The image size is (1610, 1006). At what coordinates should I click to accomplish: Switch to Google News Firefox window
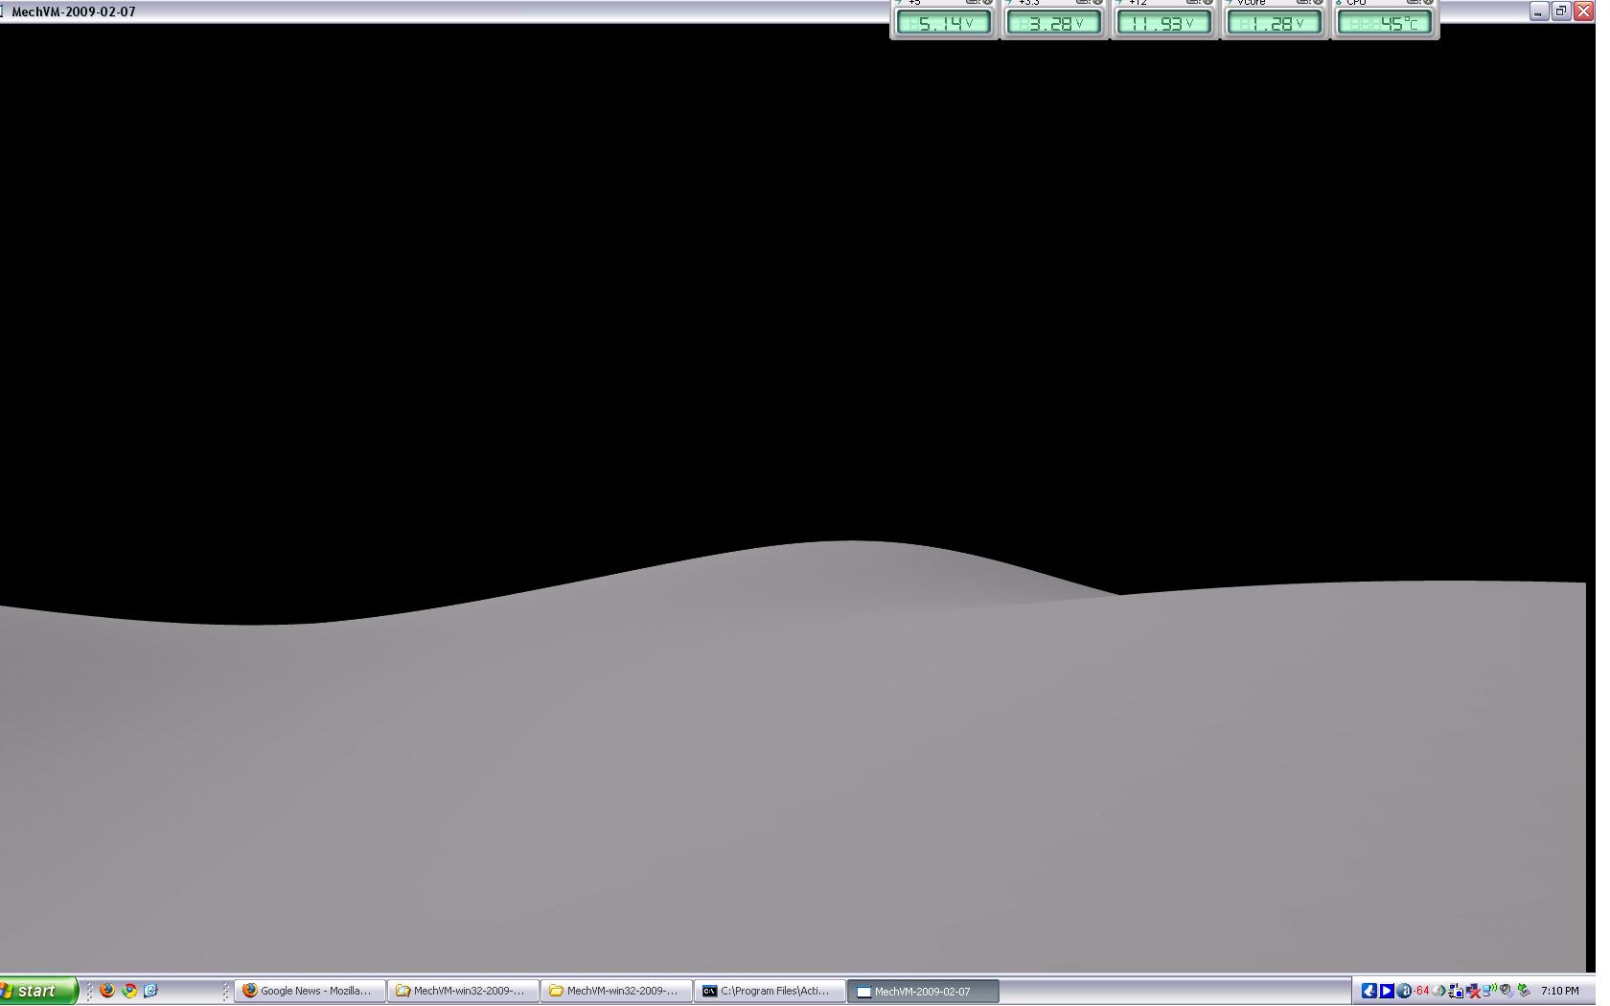point(310,991)
